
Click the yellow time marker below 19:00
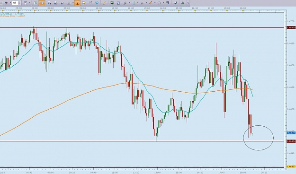[x=243, y=11]
